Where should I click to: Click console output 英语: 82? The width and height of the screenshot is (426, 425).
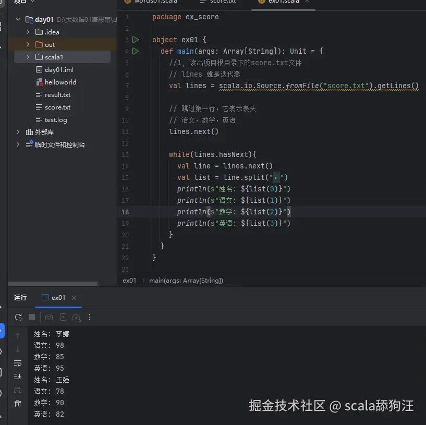[49, 414]
